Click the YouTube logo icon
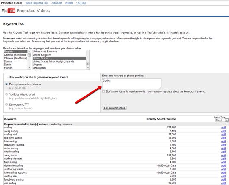The image size is (229, 185). [9, 11]
